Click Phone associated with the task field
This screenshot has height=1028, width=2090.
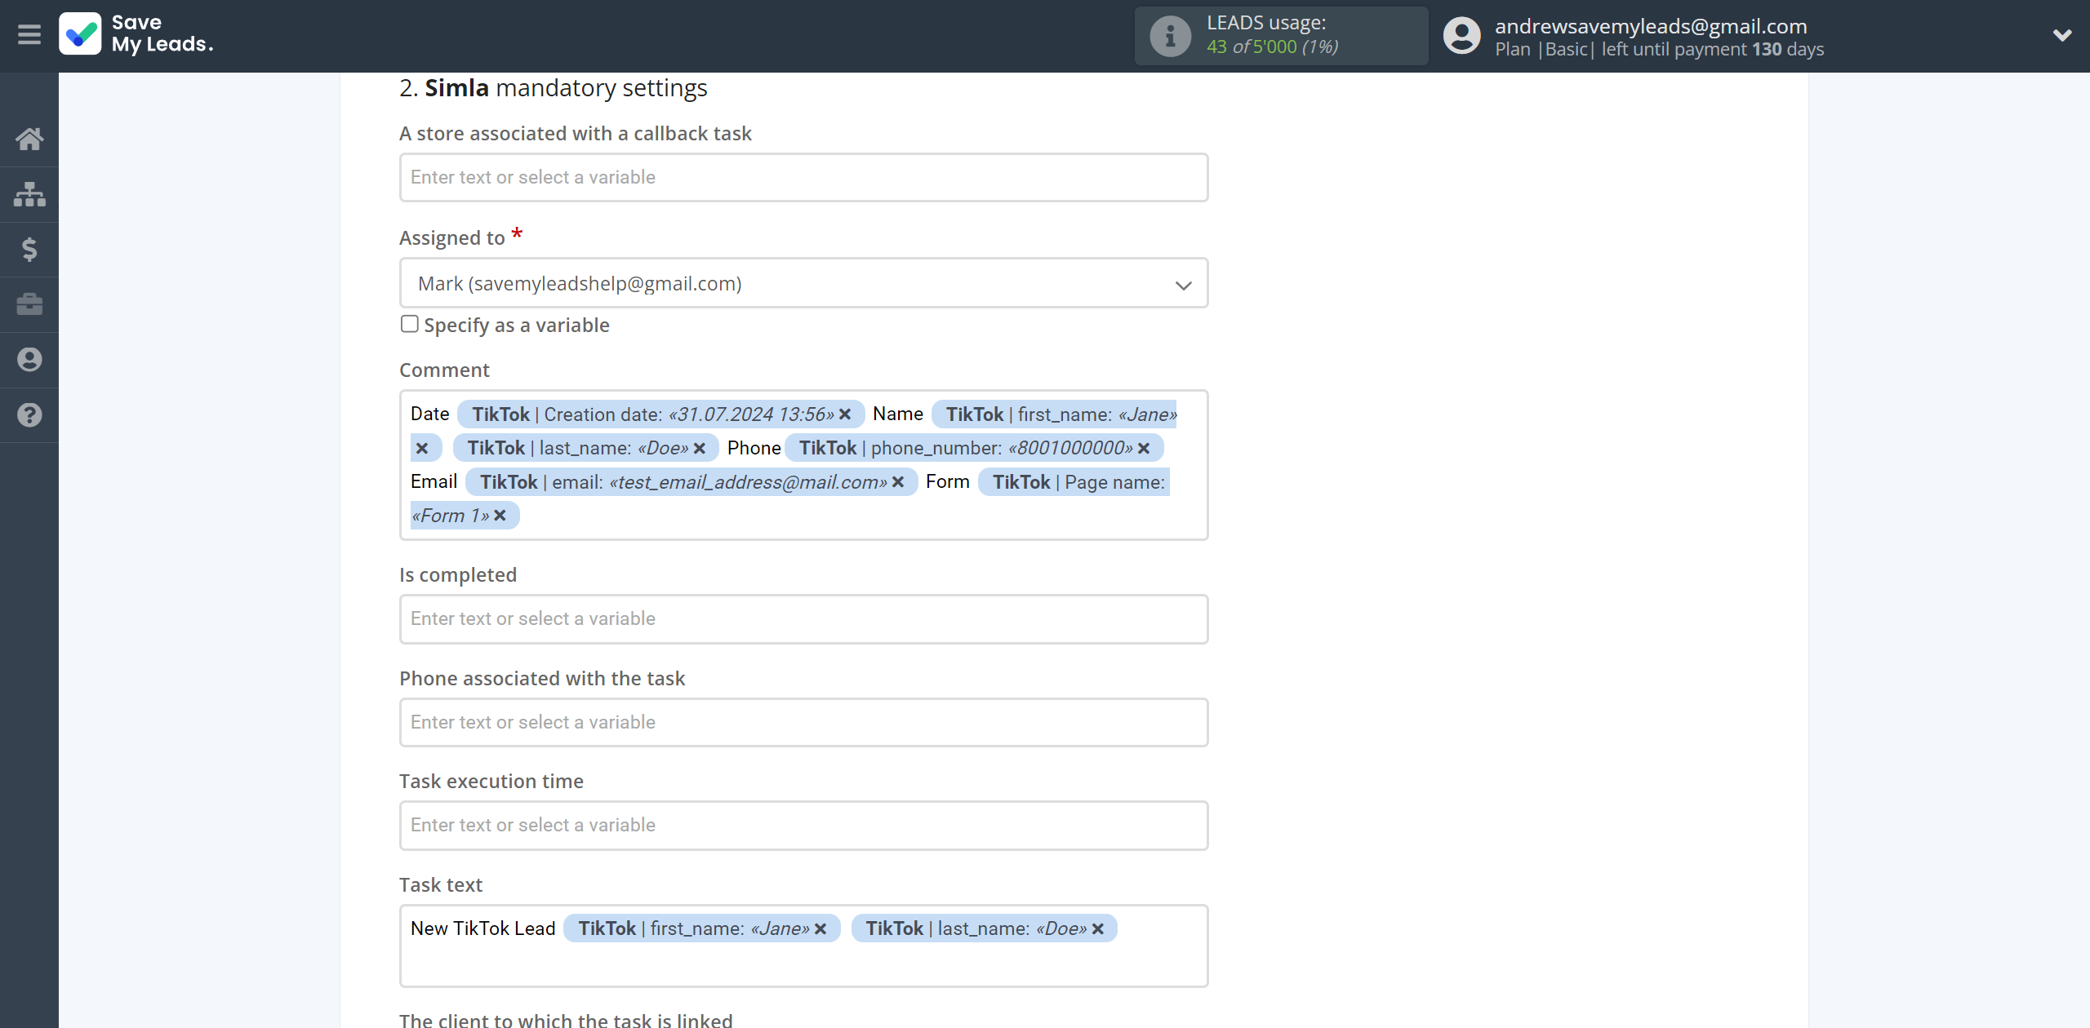(x=803, y=722)
